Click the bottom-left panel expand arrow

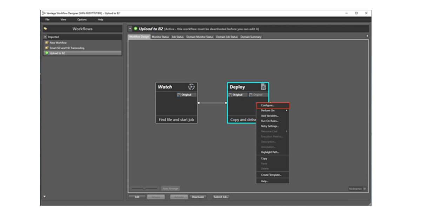(44, 196)
